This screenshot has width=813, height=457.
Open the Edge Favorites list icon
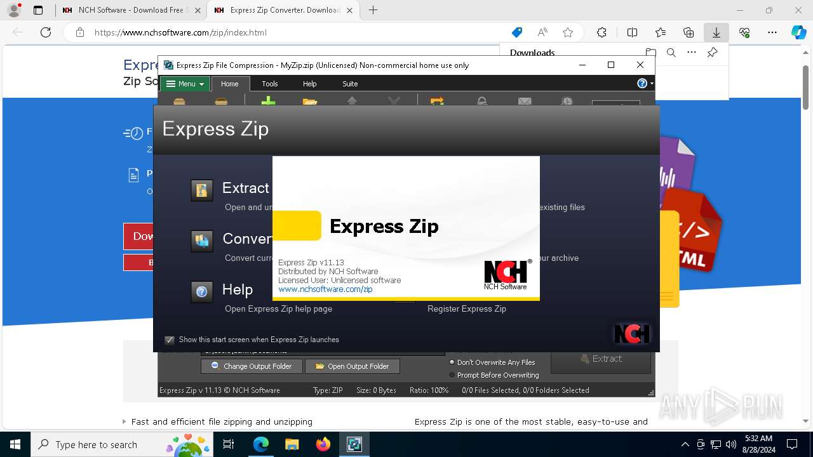tap(661, 32)
